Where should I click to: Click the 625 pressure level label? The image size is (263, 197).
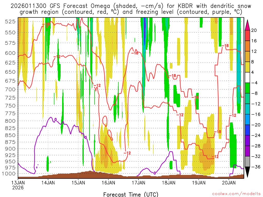click(10, 63)
